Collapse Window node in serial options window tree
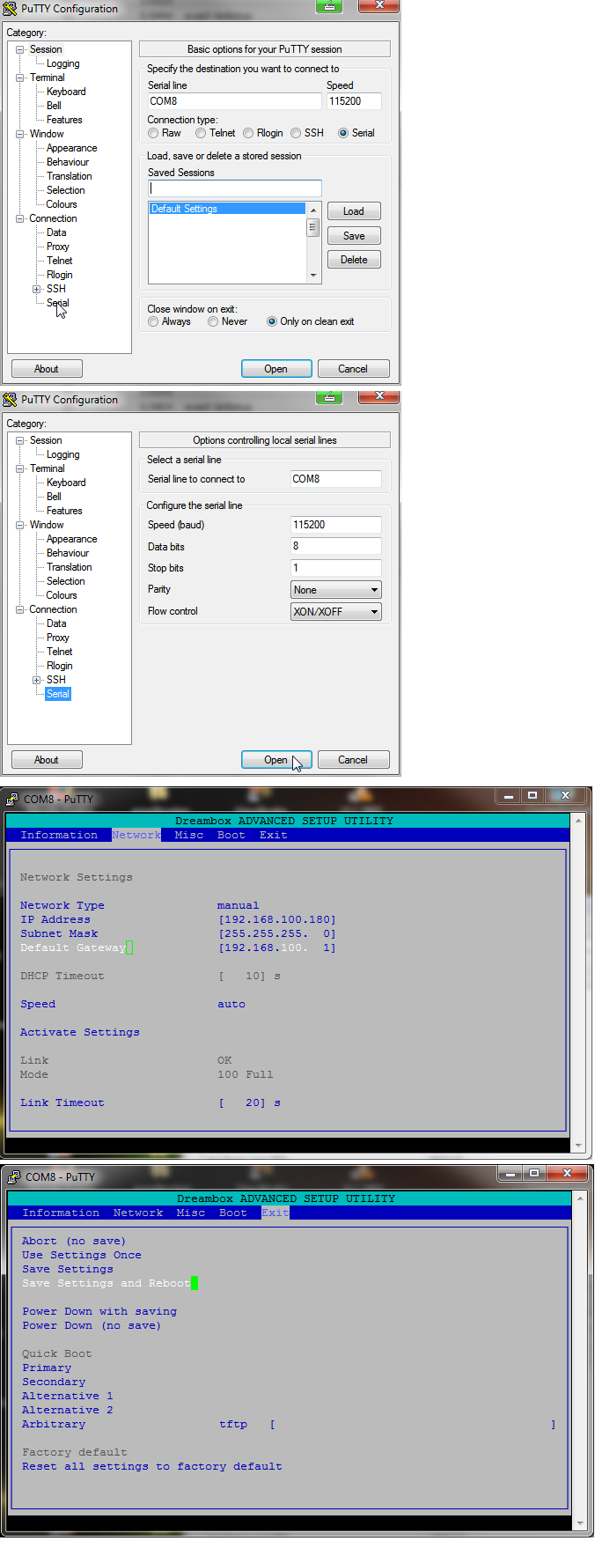The image size is (595, 1541). coord(20,525)
